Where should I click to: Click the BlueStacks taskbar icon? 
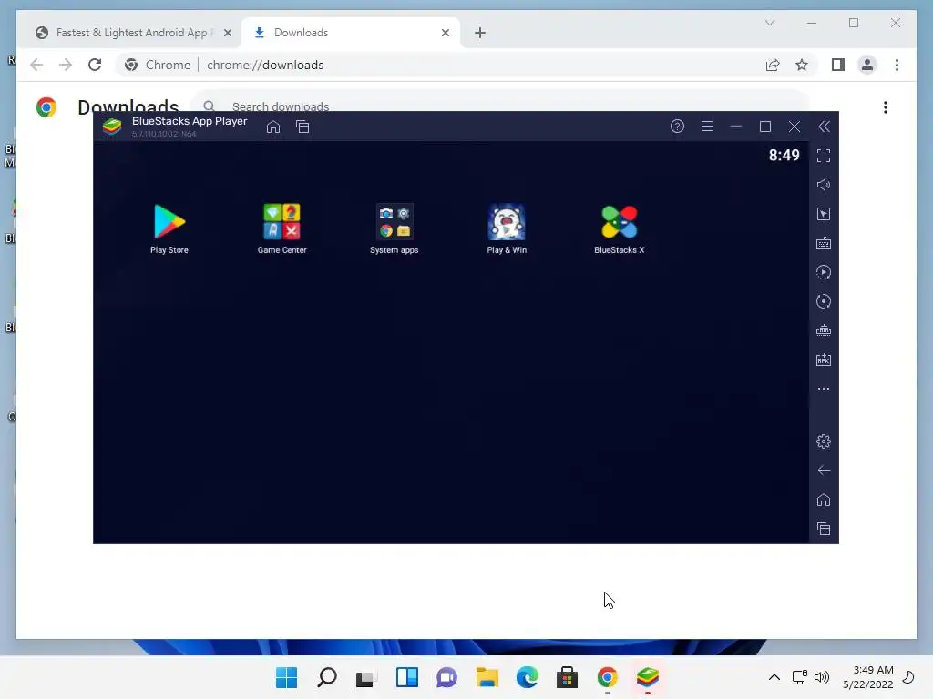click(648, 677)
